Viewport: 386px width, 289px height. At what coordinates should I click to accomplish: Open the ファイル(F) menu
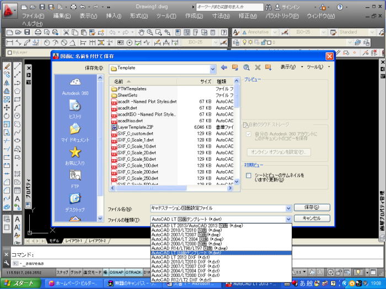click(33, 16)
